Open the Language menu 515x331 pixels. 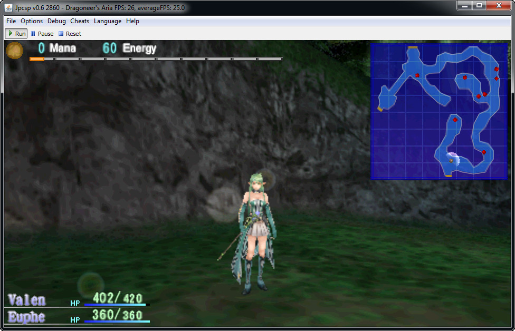tap(108, 21)
